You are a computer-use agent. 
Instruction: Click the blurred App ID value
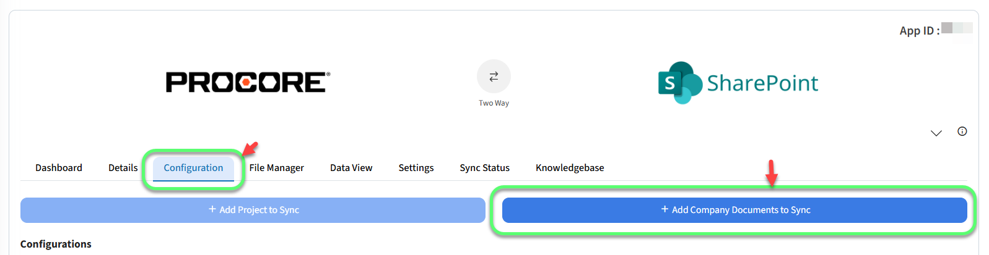pos(956,29)
